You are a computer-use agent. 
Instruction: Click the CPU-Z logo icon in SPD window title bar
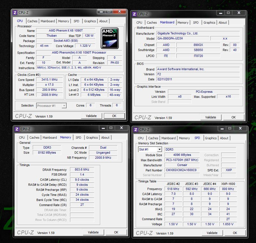pyautogui.click(x=136, y=129)
